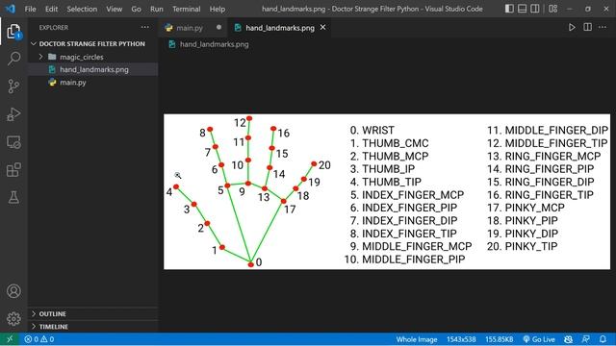Open the Run menu
The image size is (616, 346).
click(156, 9)
